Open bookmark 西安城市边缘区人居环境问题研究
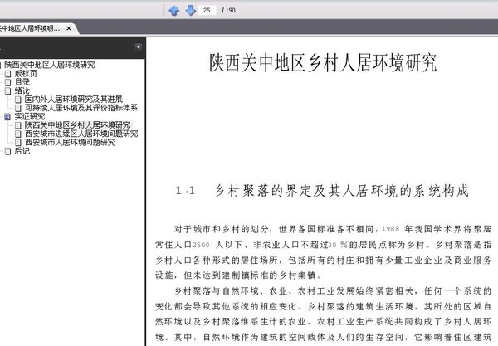Viewport: 498px width, 346px height. (81, 134)
